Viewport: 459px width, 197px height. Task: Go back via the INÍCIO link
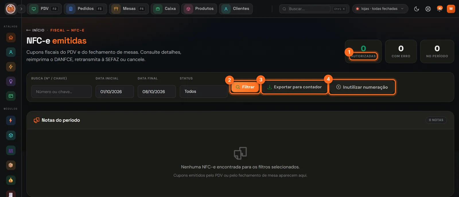[35, 30]
